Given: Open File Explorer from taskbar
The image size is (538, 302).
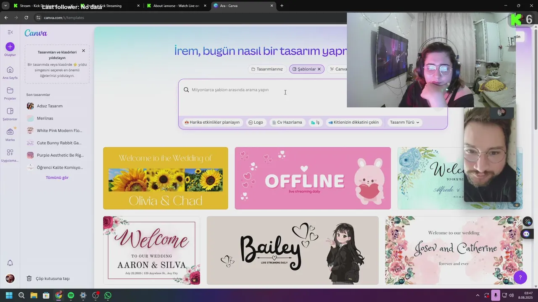Looking at the screenshot, I should [34, 295].
